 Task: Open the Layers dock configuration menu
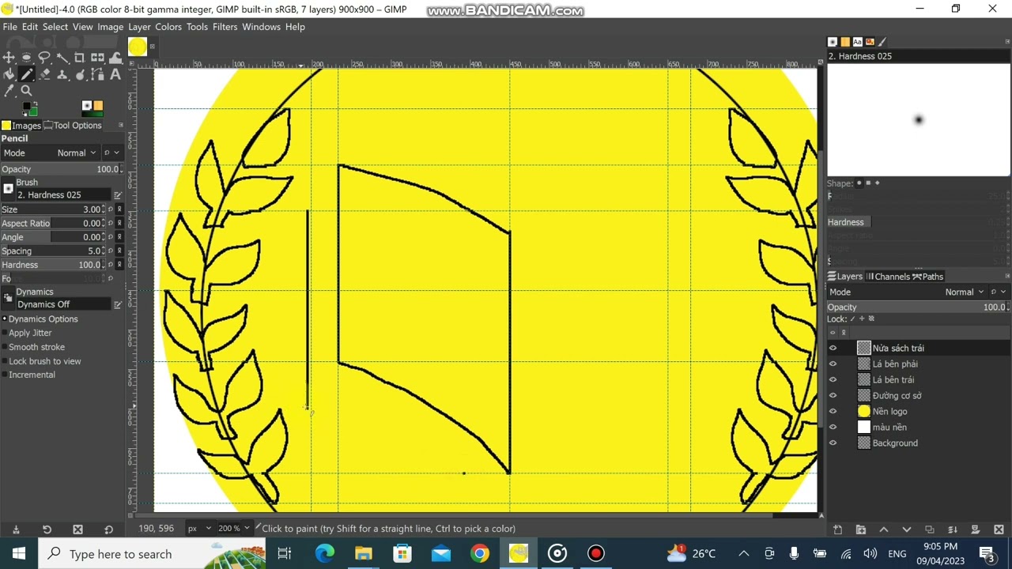click(1006, 276)
